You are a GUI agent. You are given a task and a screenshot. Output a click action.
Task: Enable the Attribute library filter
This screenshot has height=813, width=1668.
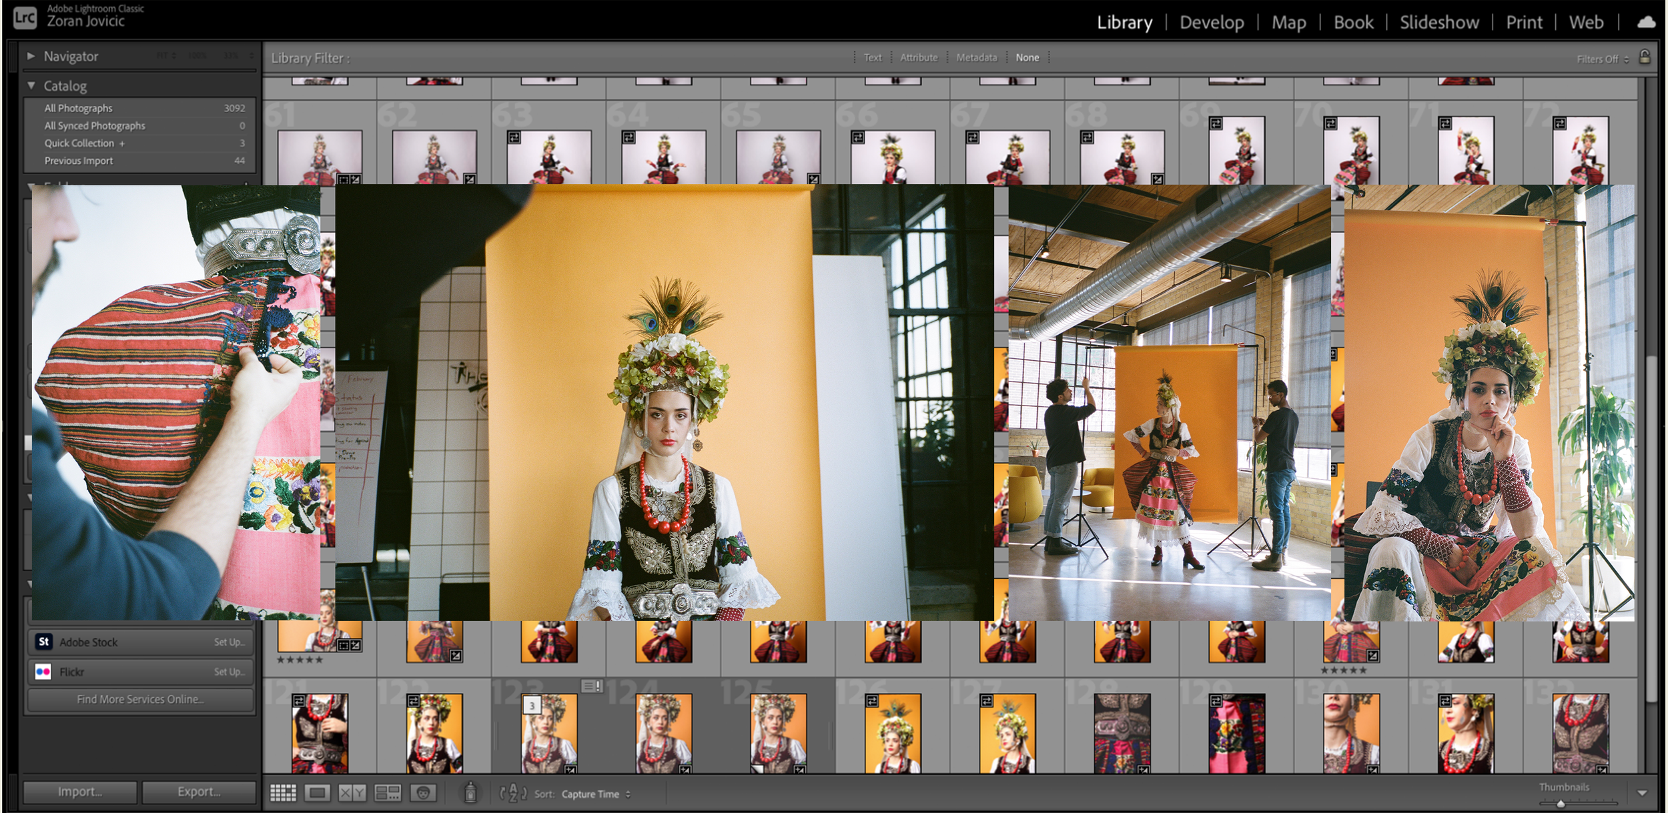(x=918, y=58)
